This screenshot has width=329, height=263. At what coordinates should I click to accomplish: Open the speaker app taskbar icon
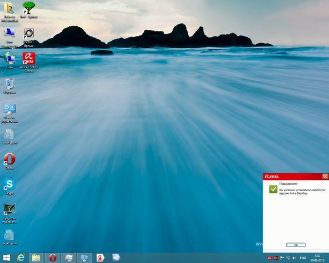(x=116, y=258)
